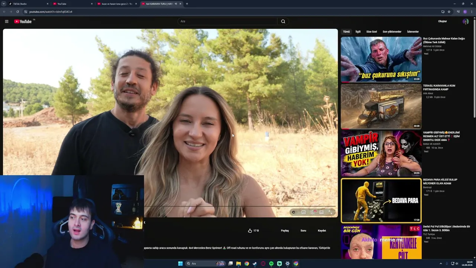
Task: Go back using the browser back arrow
Action: [4, 12]
